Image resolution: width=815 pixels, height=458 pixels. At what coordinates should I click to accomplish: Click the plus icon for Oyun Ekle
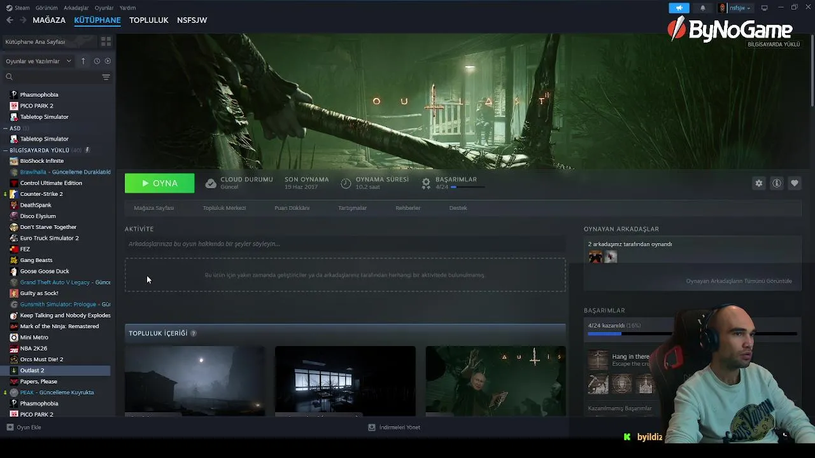coord(10,427)
